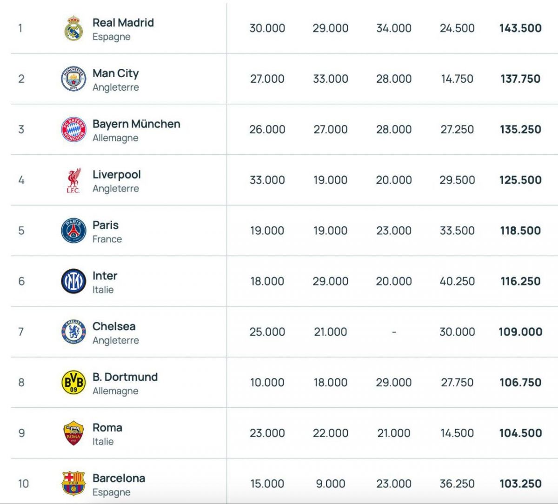Select Chelsea's total 109.000
The height and width of the screenshot is (504, 558).
(520, 332)
